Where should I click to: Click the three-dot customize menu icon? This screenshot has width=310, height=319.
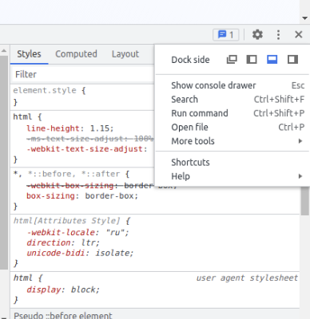click(278, 34)
